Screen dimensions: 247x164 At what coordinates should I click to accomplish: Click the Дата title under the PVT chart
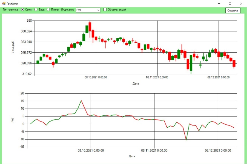132,156
